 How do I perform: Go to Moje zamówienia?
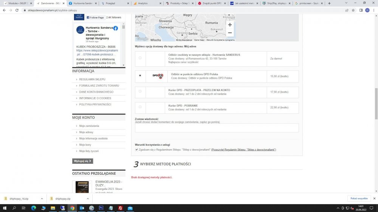click(89, 126)
